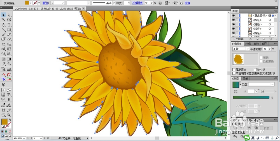Screen dimensions: 280x141
Task: Open the 不透明度 link in control bar
Action: pos(137,3)
